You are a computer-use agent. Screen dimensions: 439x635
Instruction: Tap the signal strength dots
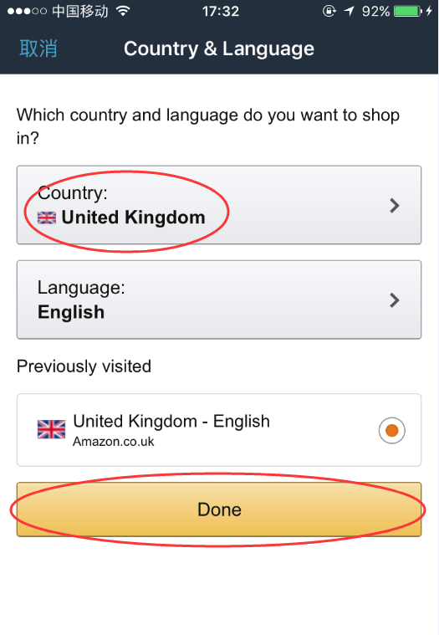[27, 11]
